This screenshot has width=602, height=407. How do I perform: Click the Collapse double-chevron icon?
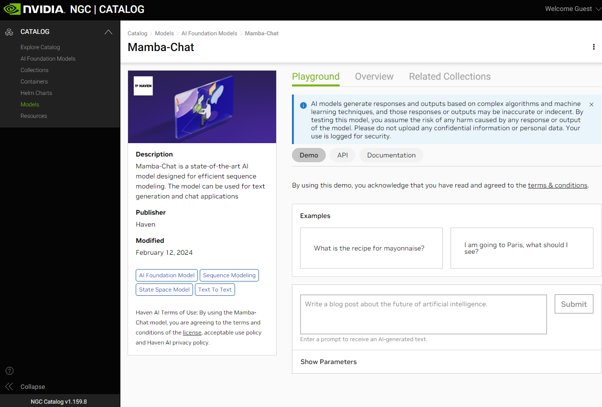(x=9, y=386)
